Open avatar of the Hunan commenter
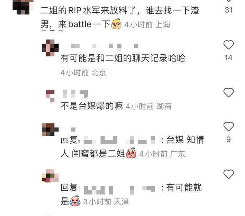 tap(50, 96)
